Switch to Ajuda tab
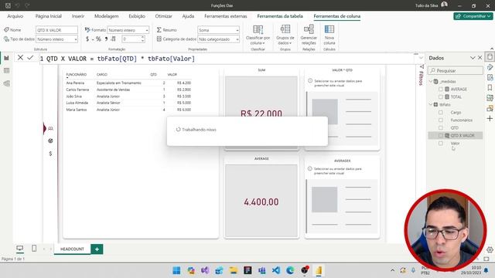Screen dimensions: 495x278 pos(188,16)
